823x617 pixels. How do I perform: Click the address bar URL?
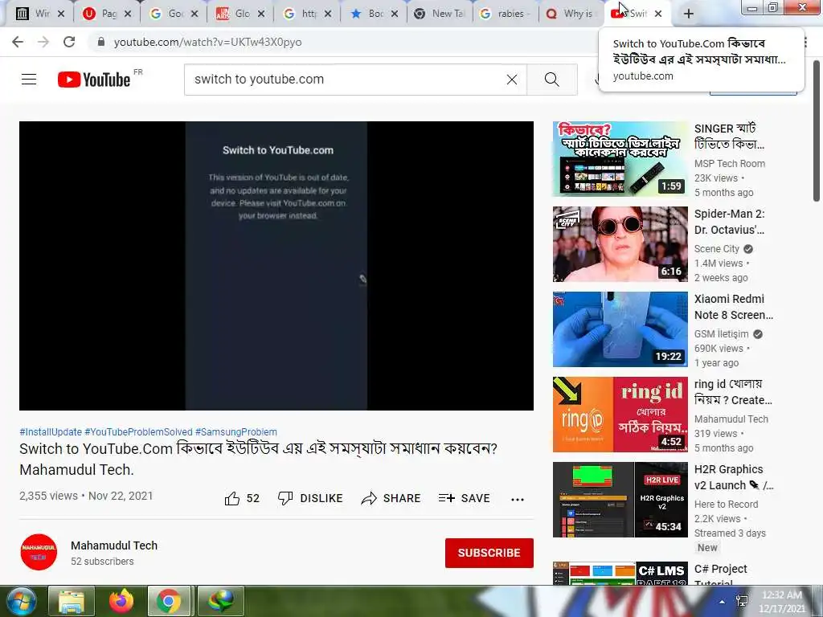tap(208, 42)
